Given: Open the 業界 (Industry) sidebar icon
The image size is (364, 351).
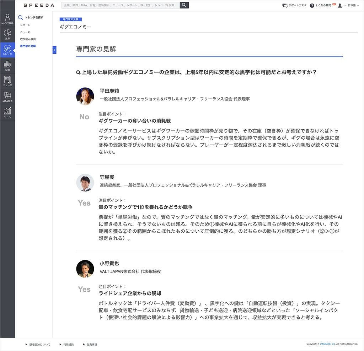Looking at the screenshot, I should (x=7, y=34).
